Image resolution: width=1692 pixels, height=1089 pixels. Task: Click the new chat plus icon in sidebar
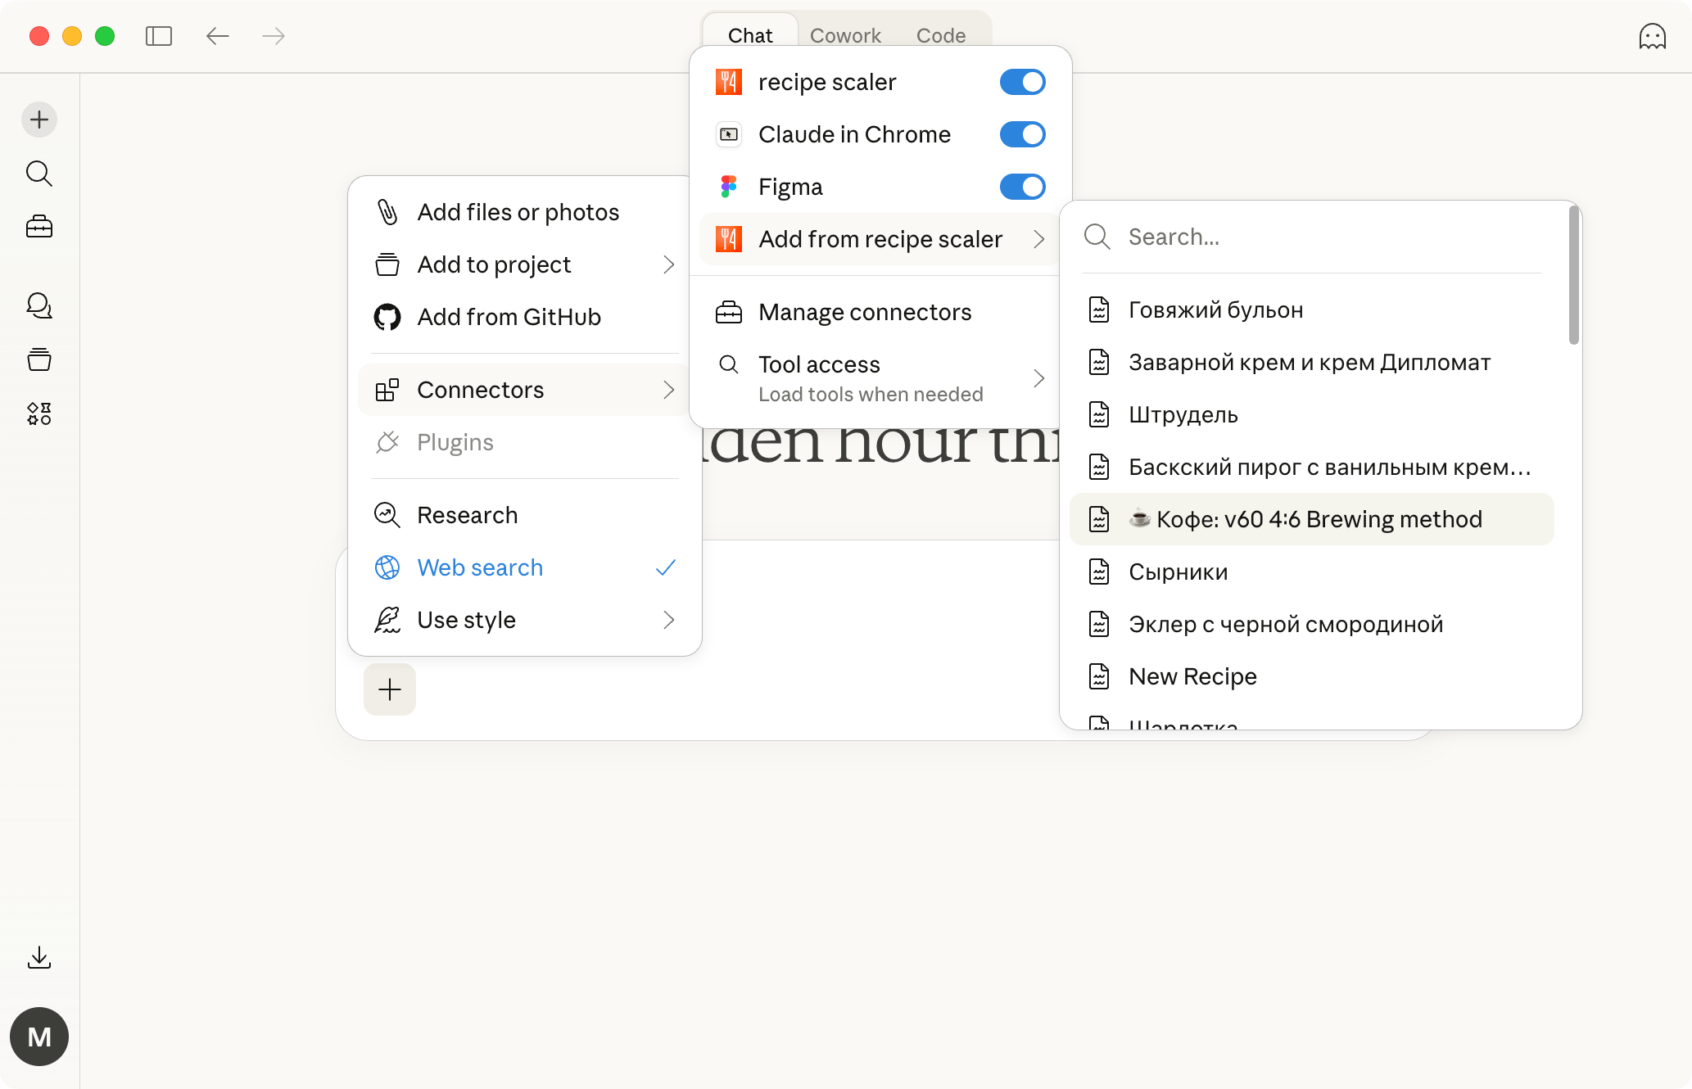[39, 120]
